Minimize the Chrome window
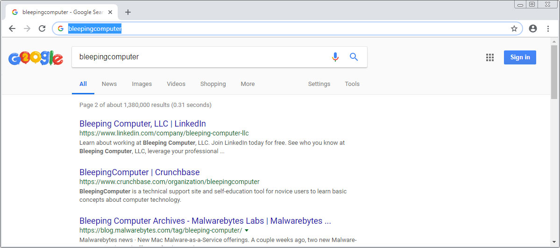 [520, 4]
